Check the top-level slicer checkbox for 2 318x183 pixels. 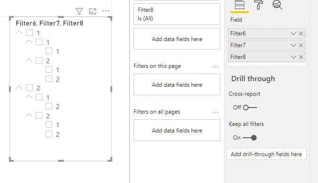pos(29,88)
